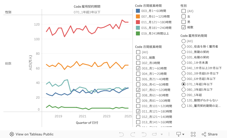This screenshot has height=138, width=227.
Task: Click the Undo arrow icon
Action: (121, 134)
